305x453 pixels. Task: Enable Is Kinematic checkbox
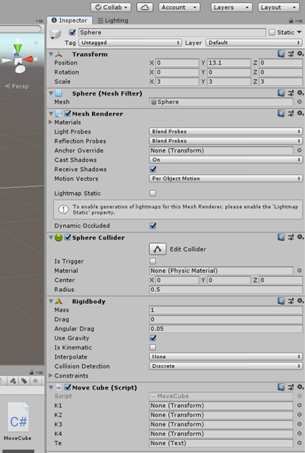[x=153, y=347]
